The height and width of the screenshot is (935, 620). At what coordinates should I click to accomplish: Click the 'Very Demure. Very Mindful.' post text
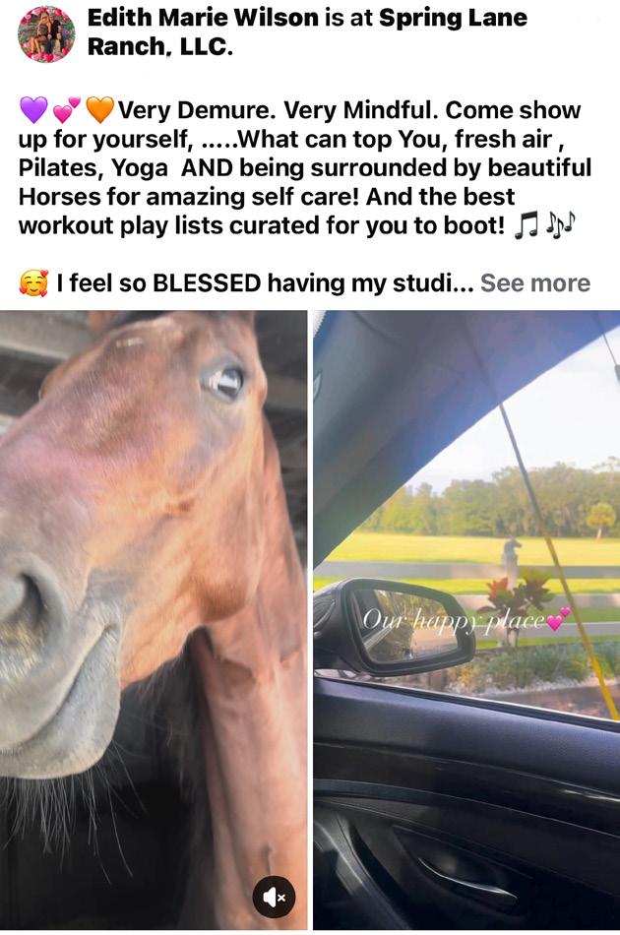pyautogui.click(x=279, y=110)
